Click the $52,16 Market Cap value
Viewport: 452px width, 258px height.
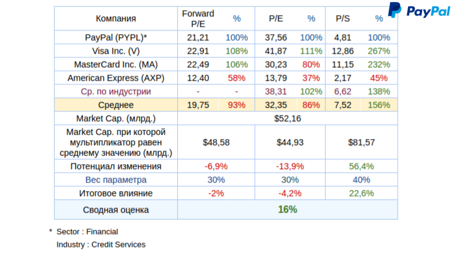(287, 118)
